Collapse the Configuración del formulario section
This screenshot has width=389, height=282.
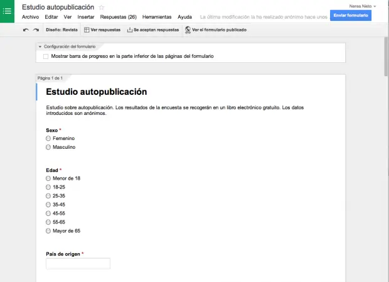pyautogui.click(x=40, y=46)
